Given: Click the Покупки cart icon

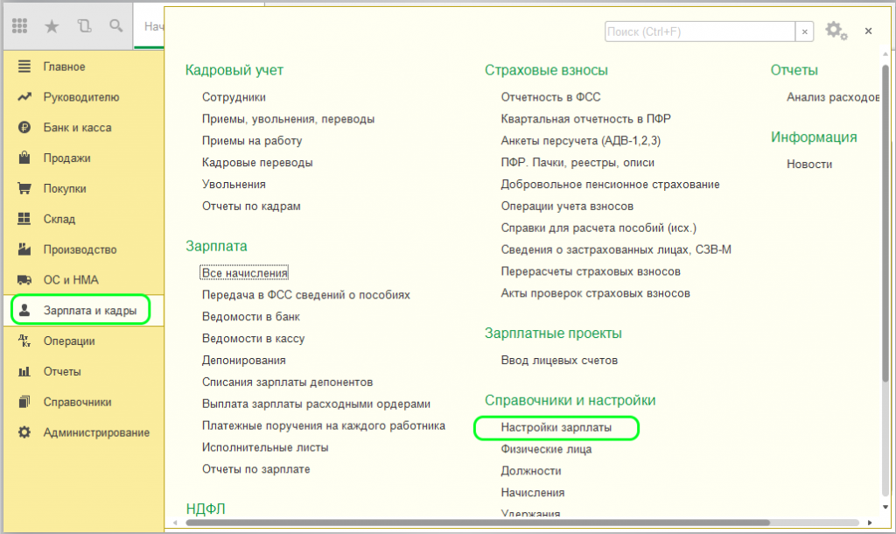Looking at the screenshot, I should pyautogui.click(x=24, y=188).
